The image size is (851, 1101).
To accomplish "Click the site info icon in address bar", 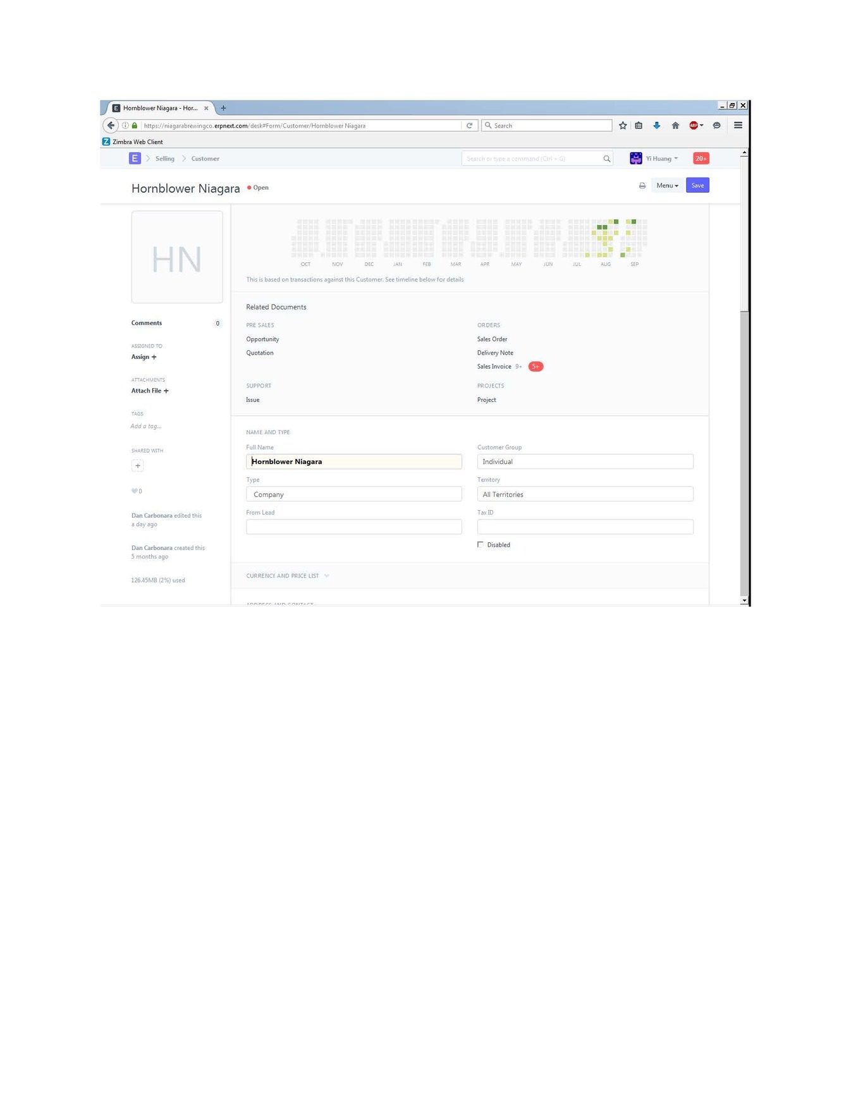I will (125, 125).
